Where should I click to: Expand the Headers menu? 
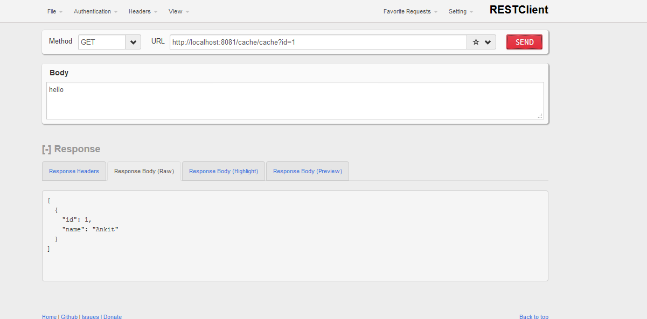pos(143,11)
